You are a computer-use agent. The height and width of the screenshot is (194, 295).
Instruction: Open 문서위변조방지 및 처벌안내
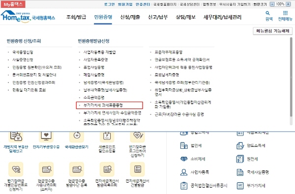[34, 75]
